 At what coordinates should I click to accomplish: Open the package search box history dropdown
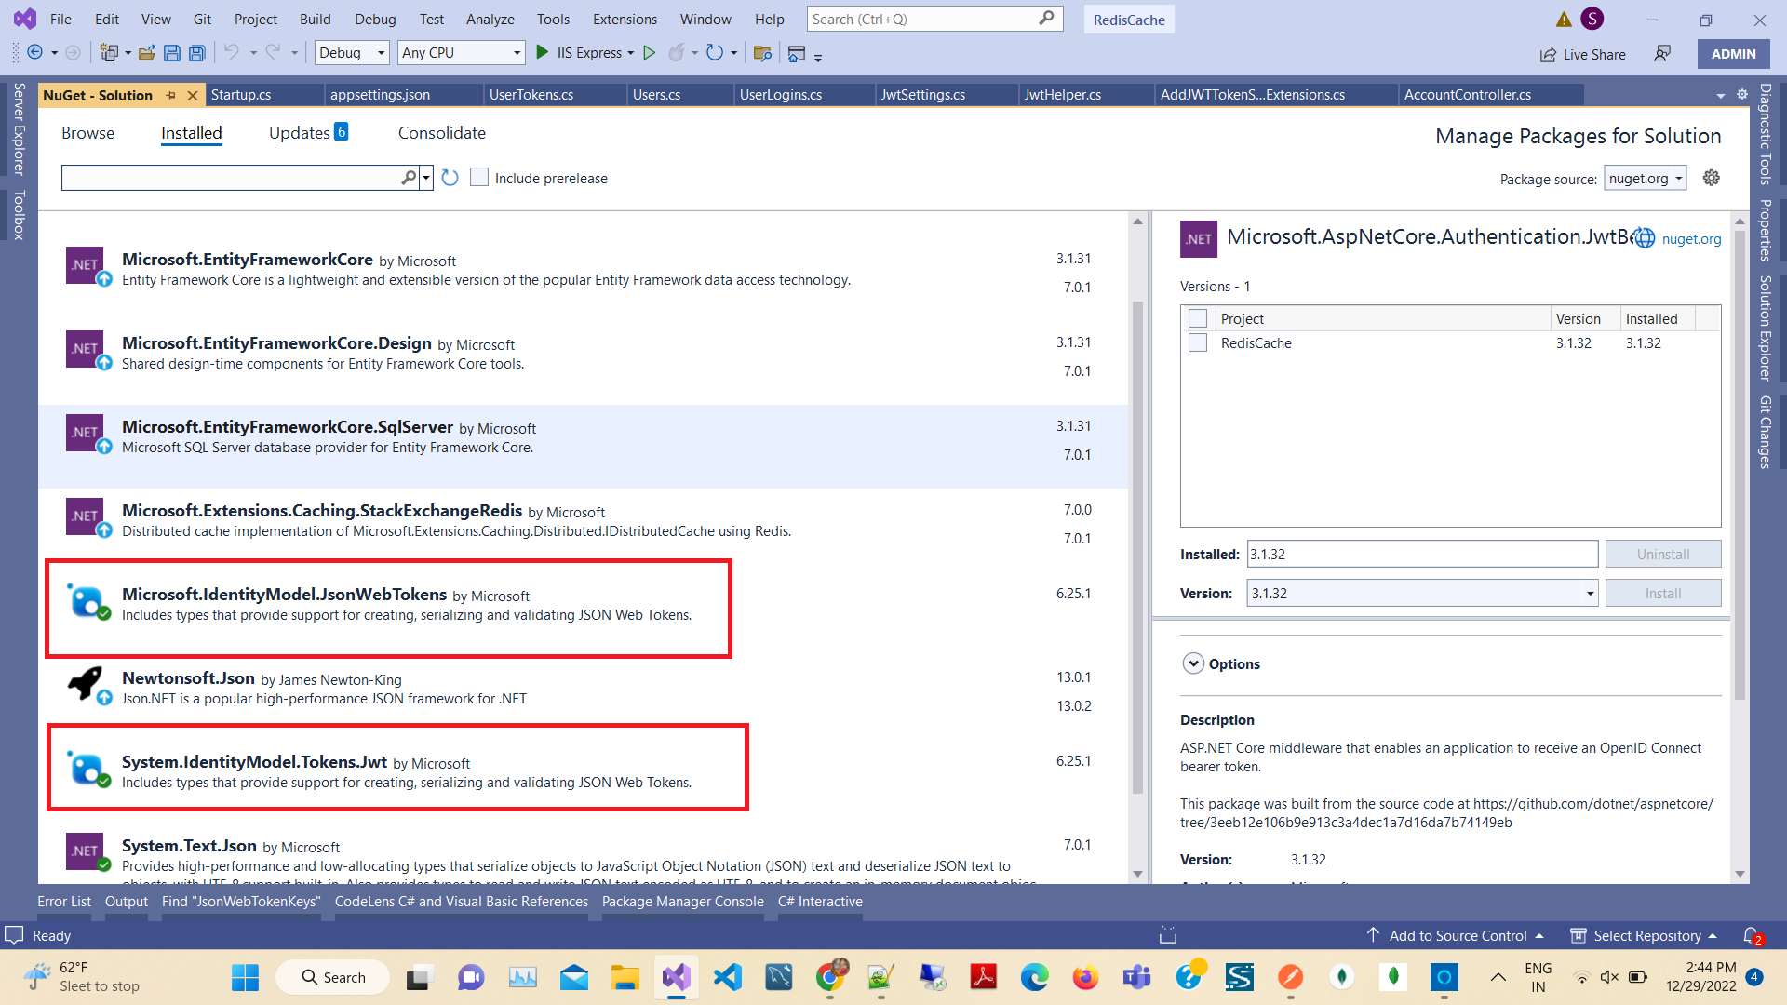pos(426,178)
